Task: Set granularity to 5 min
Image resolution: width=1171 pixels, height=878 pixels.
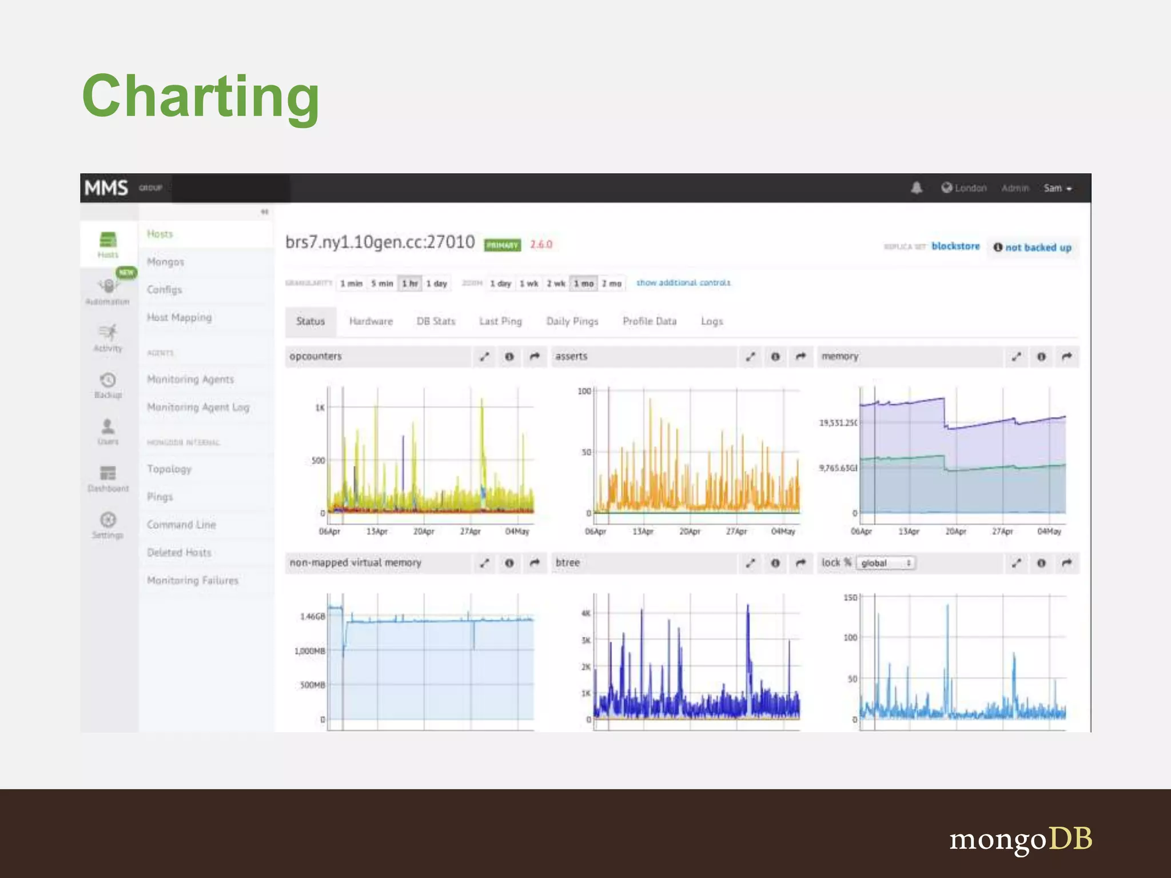Action: click(382, 284)
